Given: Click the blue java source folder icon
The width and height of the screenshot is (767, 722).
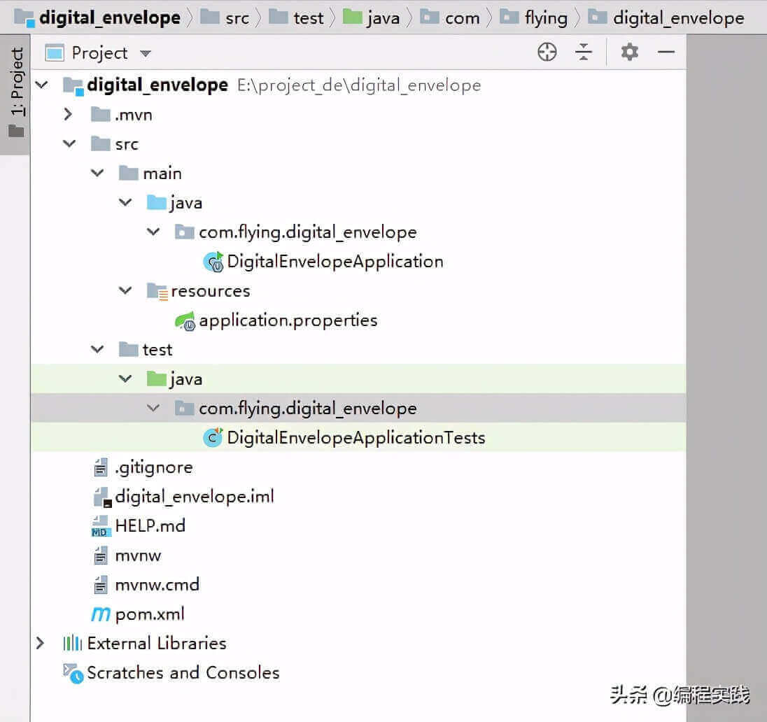Looking at the screenshot, I should pyautogui.click(x=157, y=202).
